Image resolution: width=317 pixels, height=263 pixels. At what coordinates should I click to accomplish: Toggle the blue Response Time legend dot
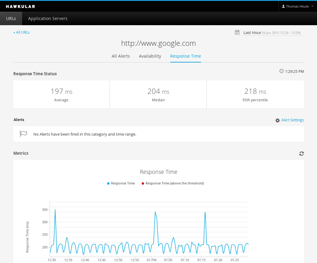pyautogui.click(x=108, y=183)
